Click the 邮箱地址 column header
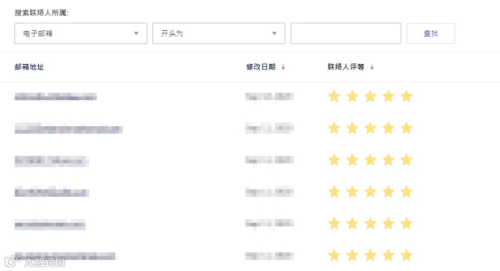 click(29, 67)
